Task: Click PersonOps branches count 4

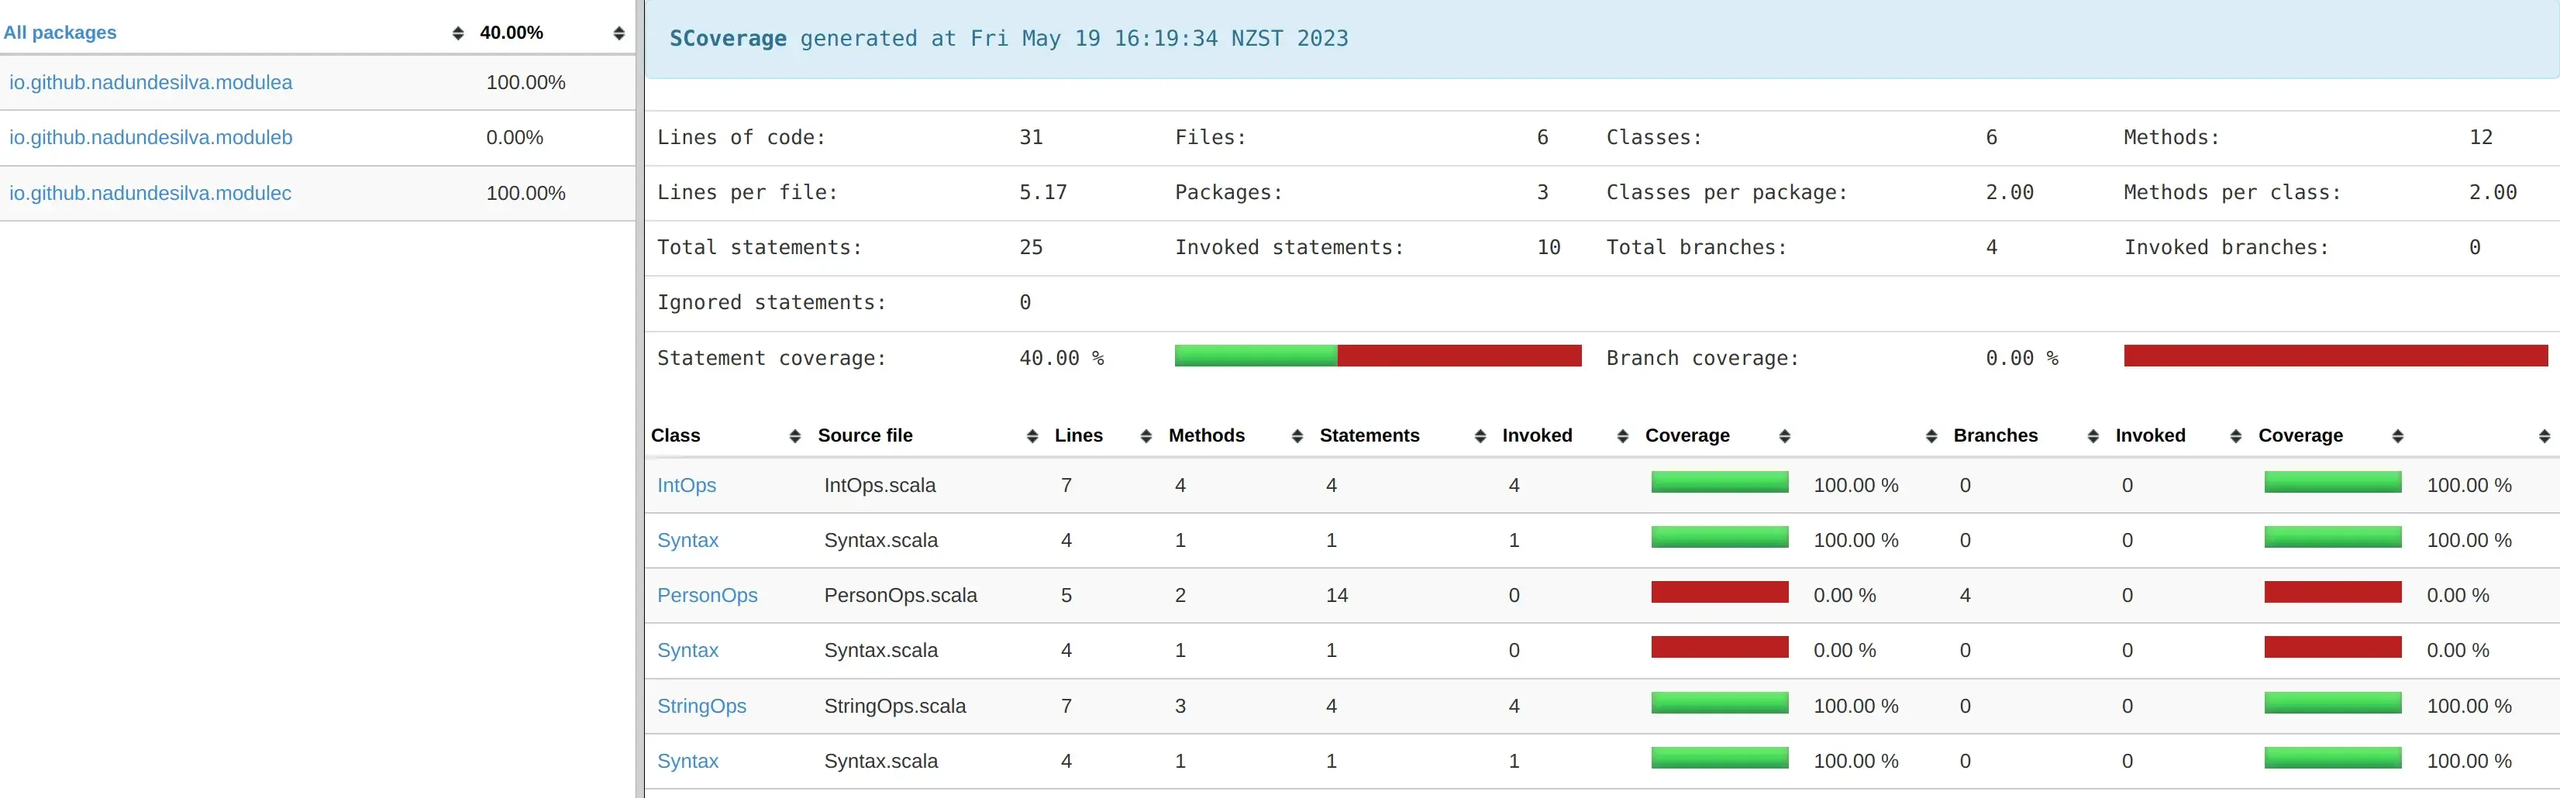Action: point(1965,595)
